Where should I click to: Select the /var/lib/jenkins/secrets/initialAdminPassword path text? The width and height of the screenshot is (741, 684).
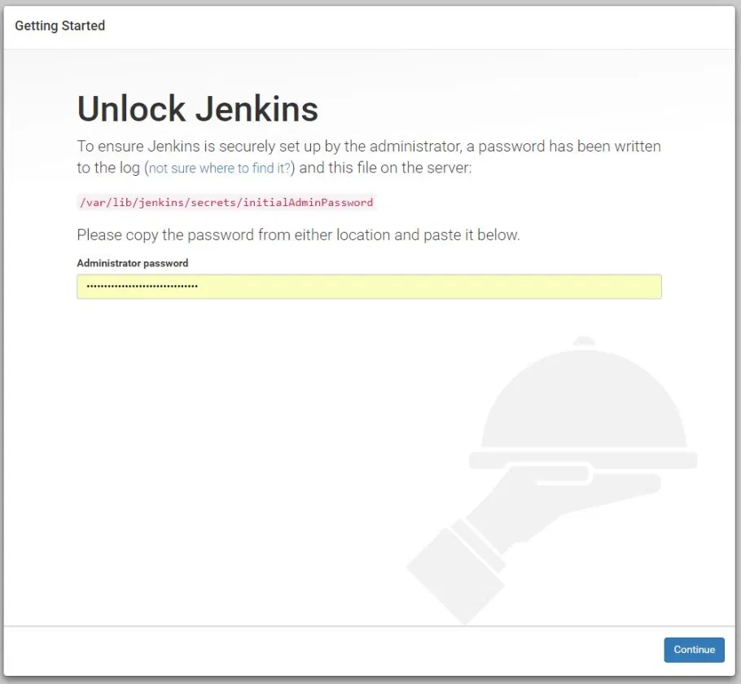(226, 202)
